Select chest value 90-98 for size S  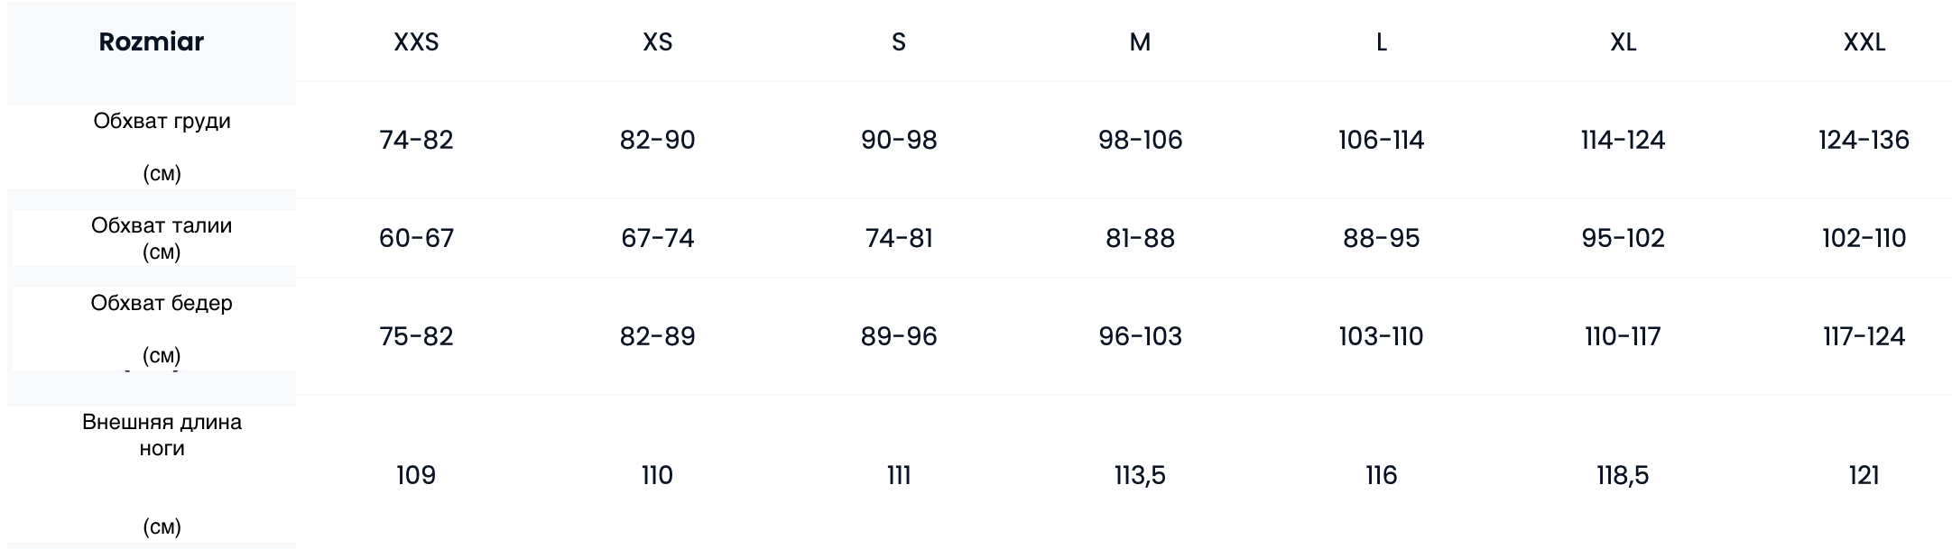pyautogui.click(x=899, y=140)
